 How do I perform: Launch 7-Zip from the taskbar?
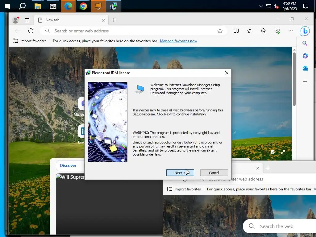point(53,6)
